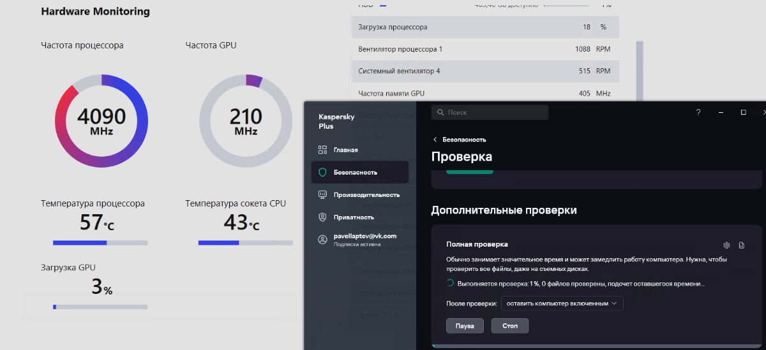Click the GPU frequency 210 MHz gauge
The width and height of the screenshot is (766, 350).
(x=246, y=120)
